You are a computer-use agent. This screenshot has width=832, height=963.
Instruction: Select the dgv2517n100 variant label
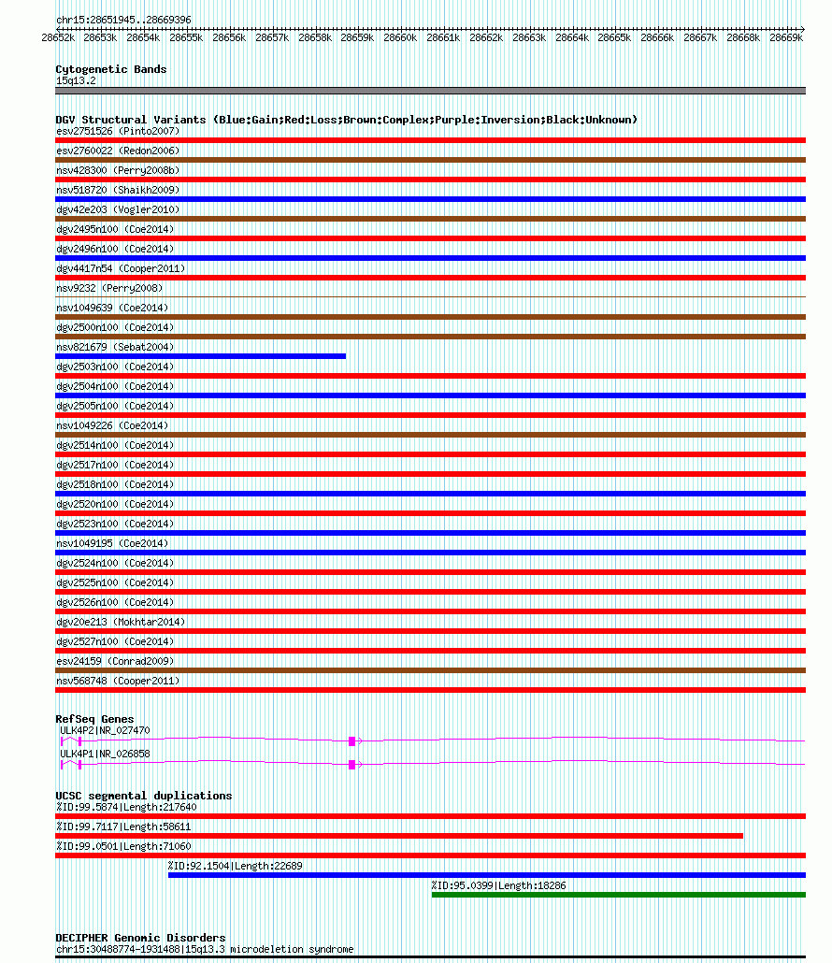tap(115, 465)
